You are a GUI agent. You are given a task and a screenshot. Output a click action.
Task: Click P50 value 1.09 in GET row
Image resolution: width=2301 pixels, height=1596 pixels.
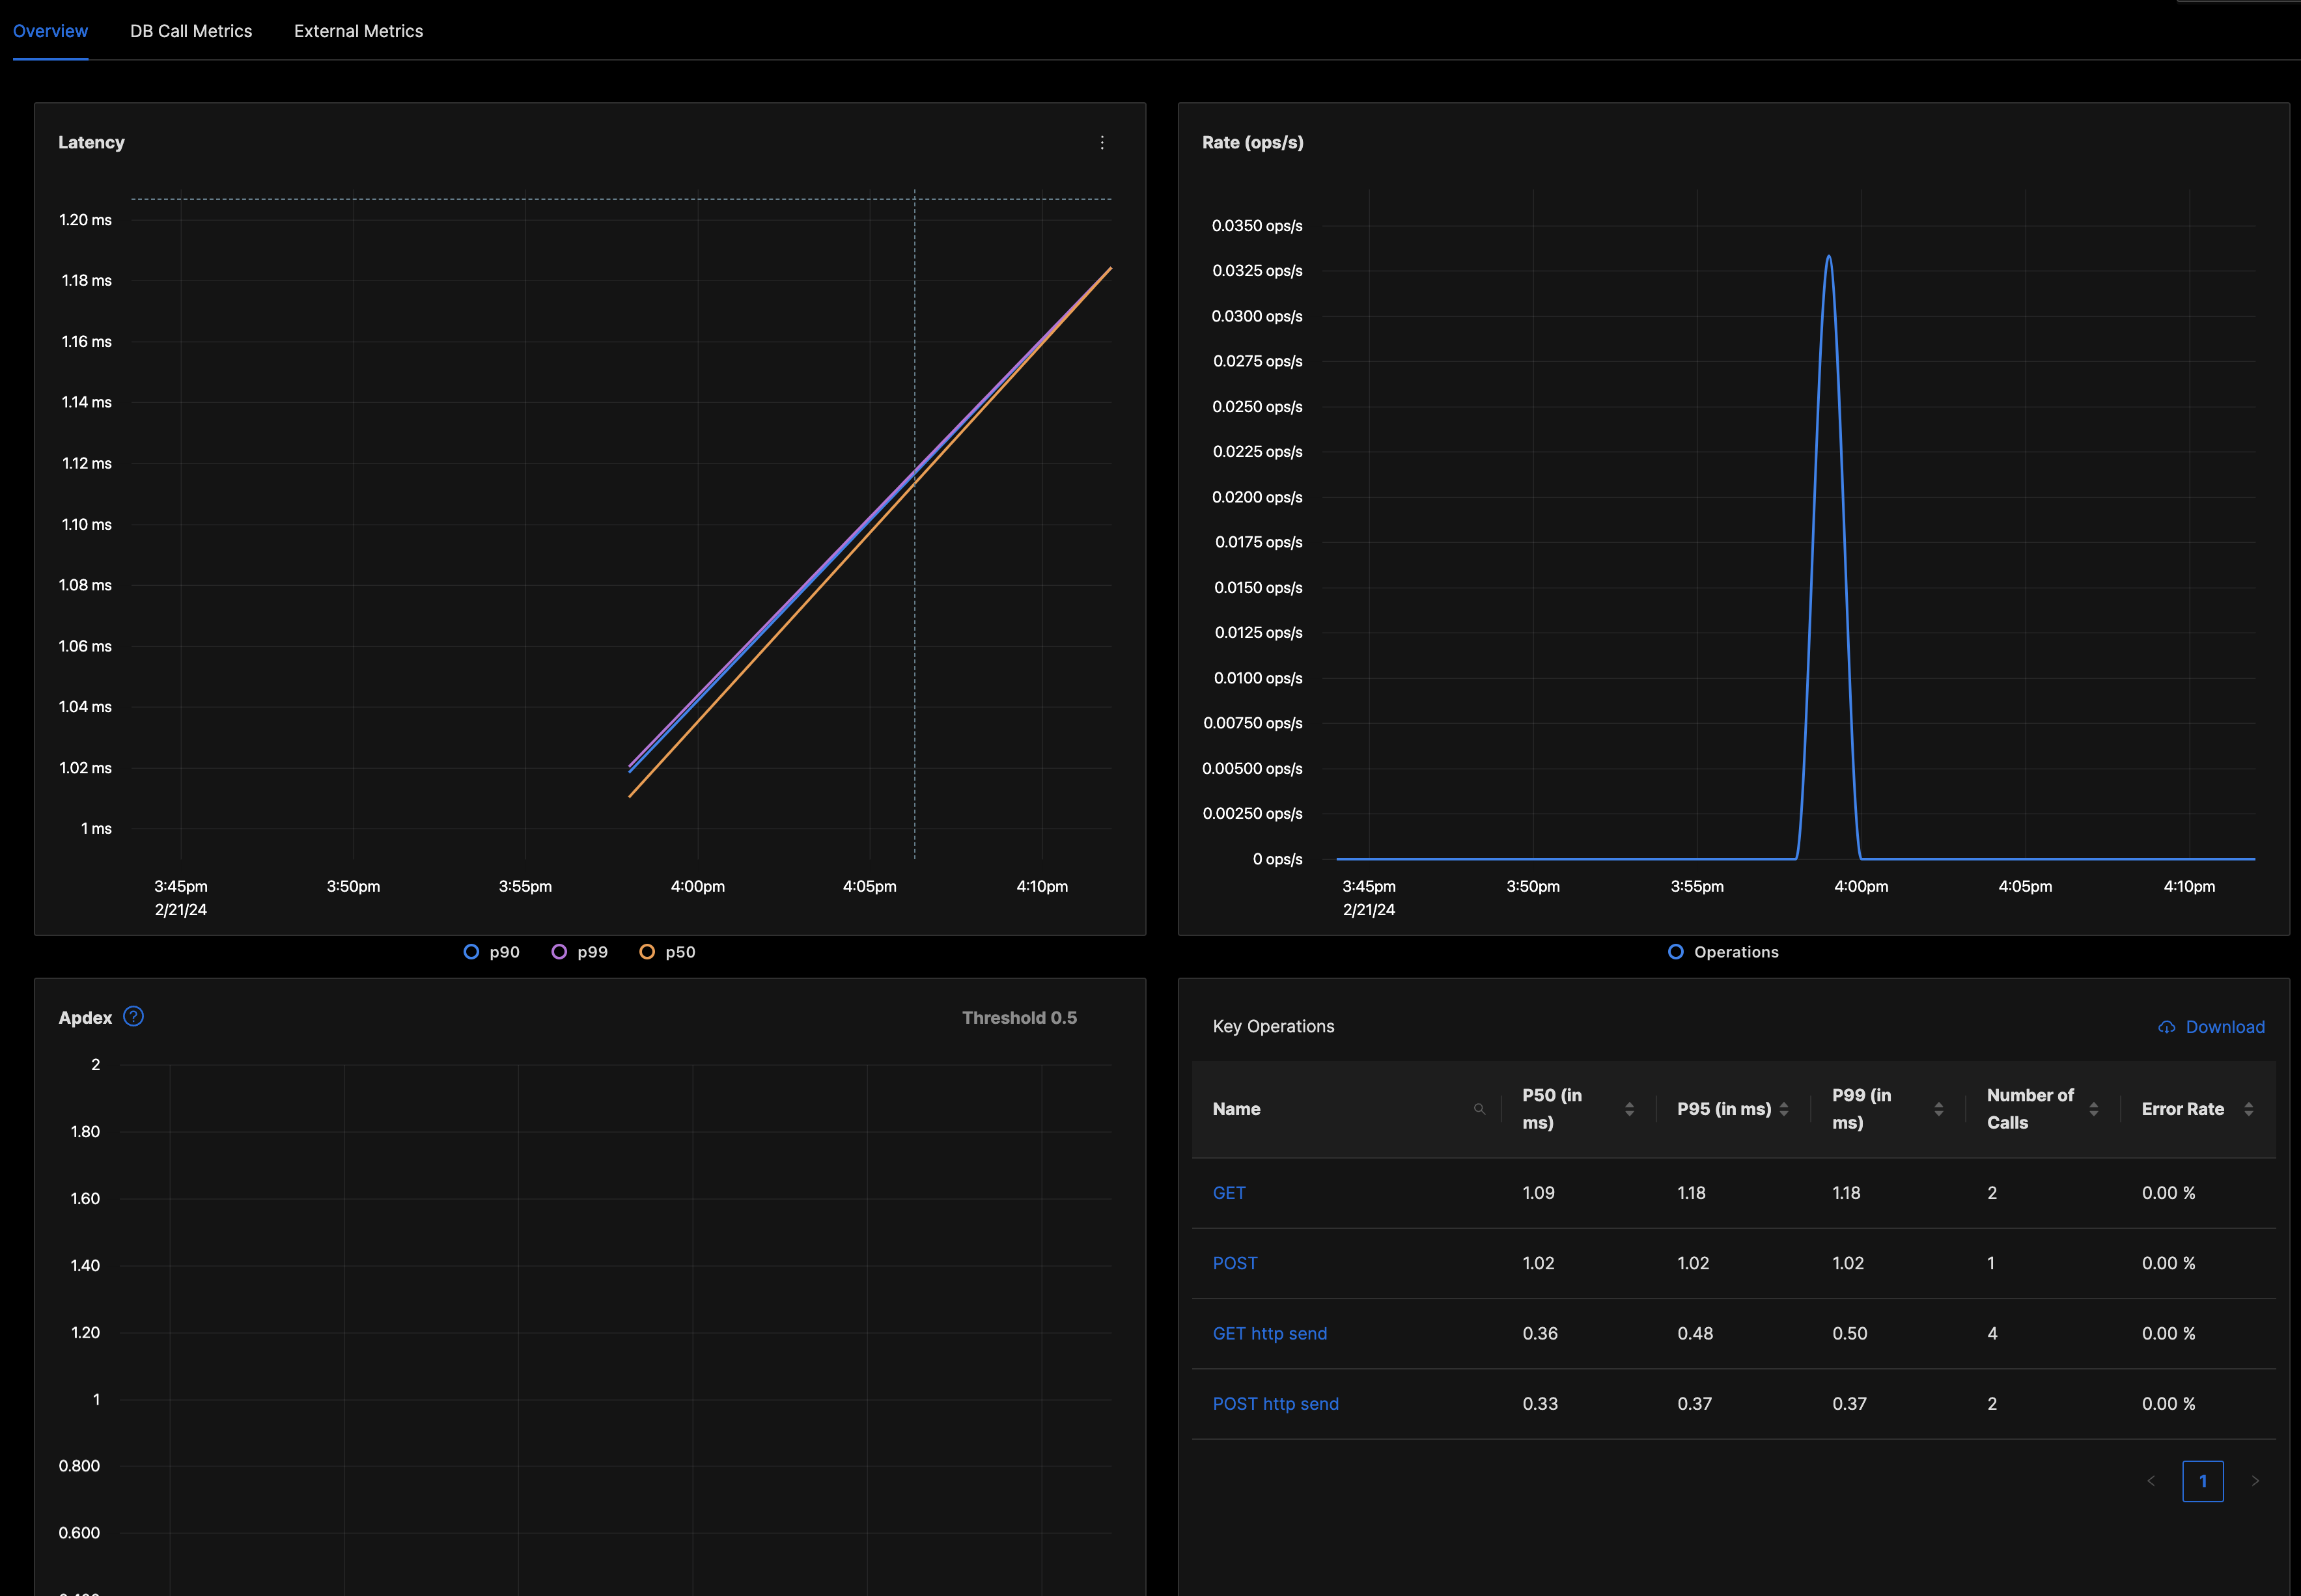1539,1193
